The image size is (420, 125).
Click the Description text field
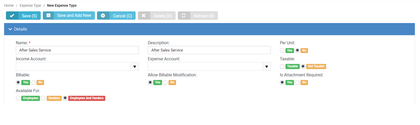click(x=209, y=50)
